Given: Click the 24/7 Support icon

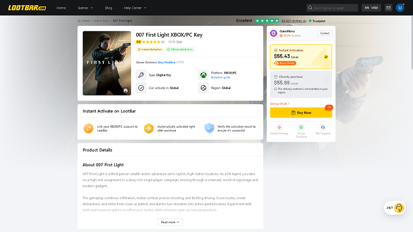Looking at the screenshot, I should (x=323, y=127).
